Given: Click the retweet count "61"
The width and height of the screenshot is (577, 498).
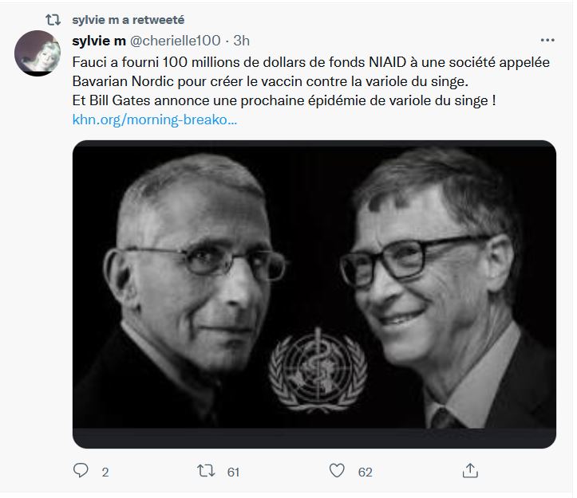Looking at the screenshot, I should pos(233,472).
